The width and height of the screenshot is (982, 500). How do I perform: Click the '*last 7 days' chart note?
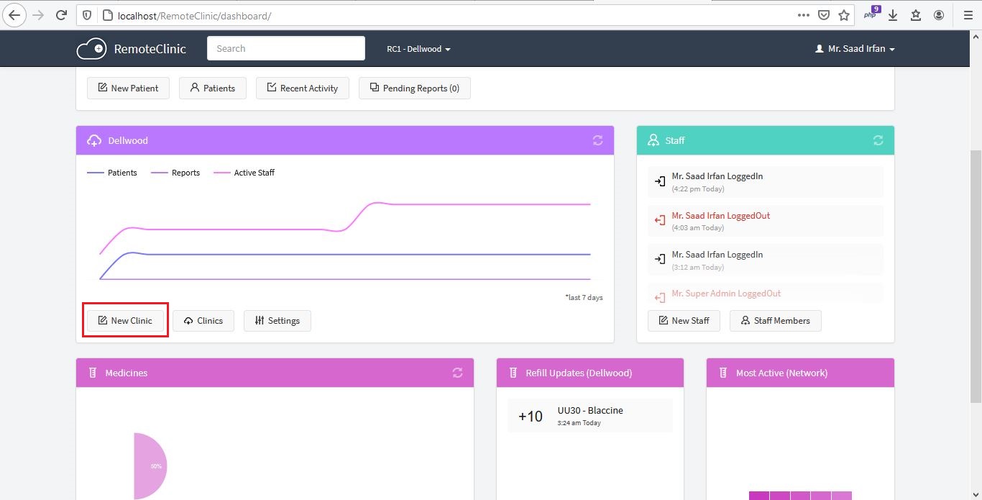point(584,297)
